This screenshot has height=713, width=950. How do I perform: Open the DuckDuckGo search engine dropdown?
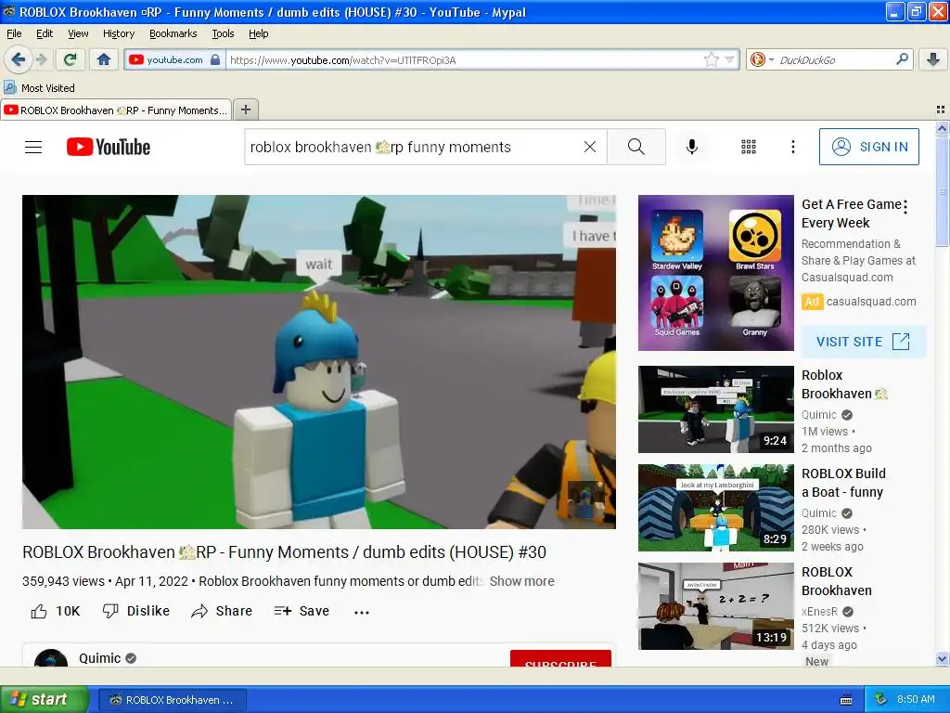click(762, 59)
